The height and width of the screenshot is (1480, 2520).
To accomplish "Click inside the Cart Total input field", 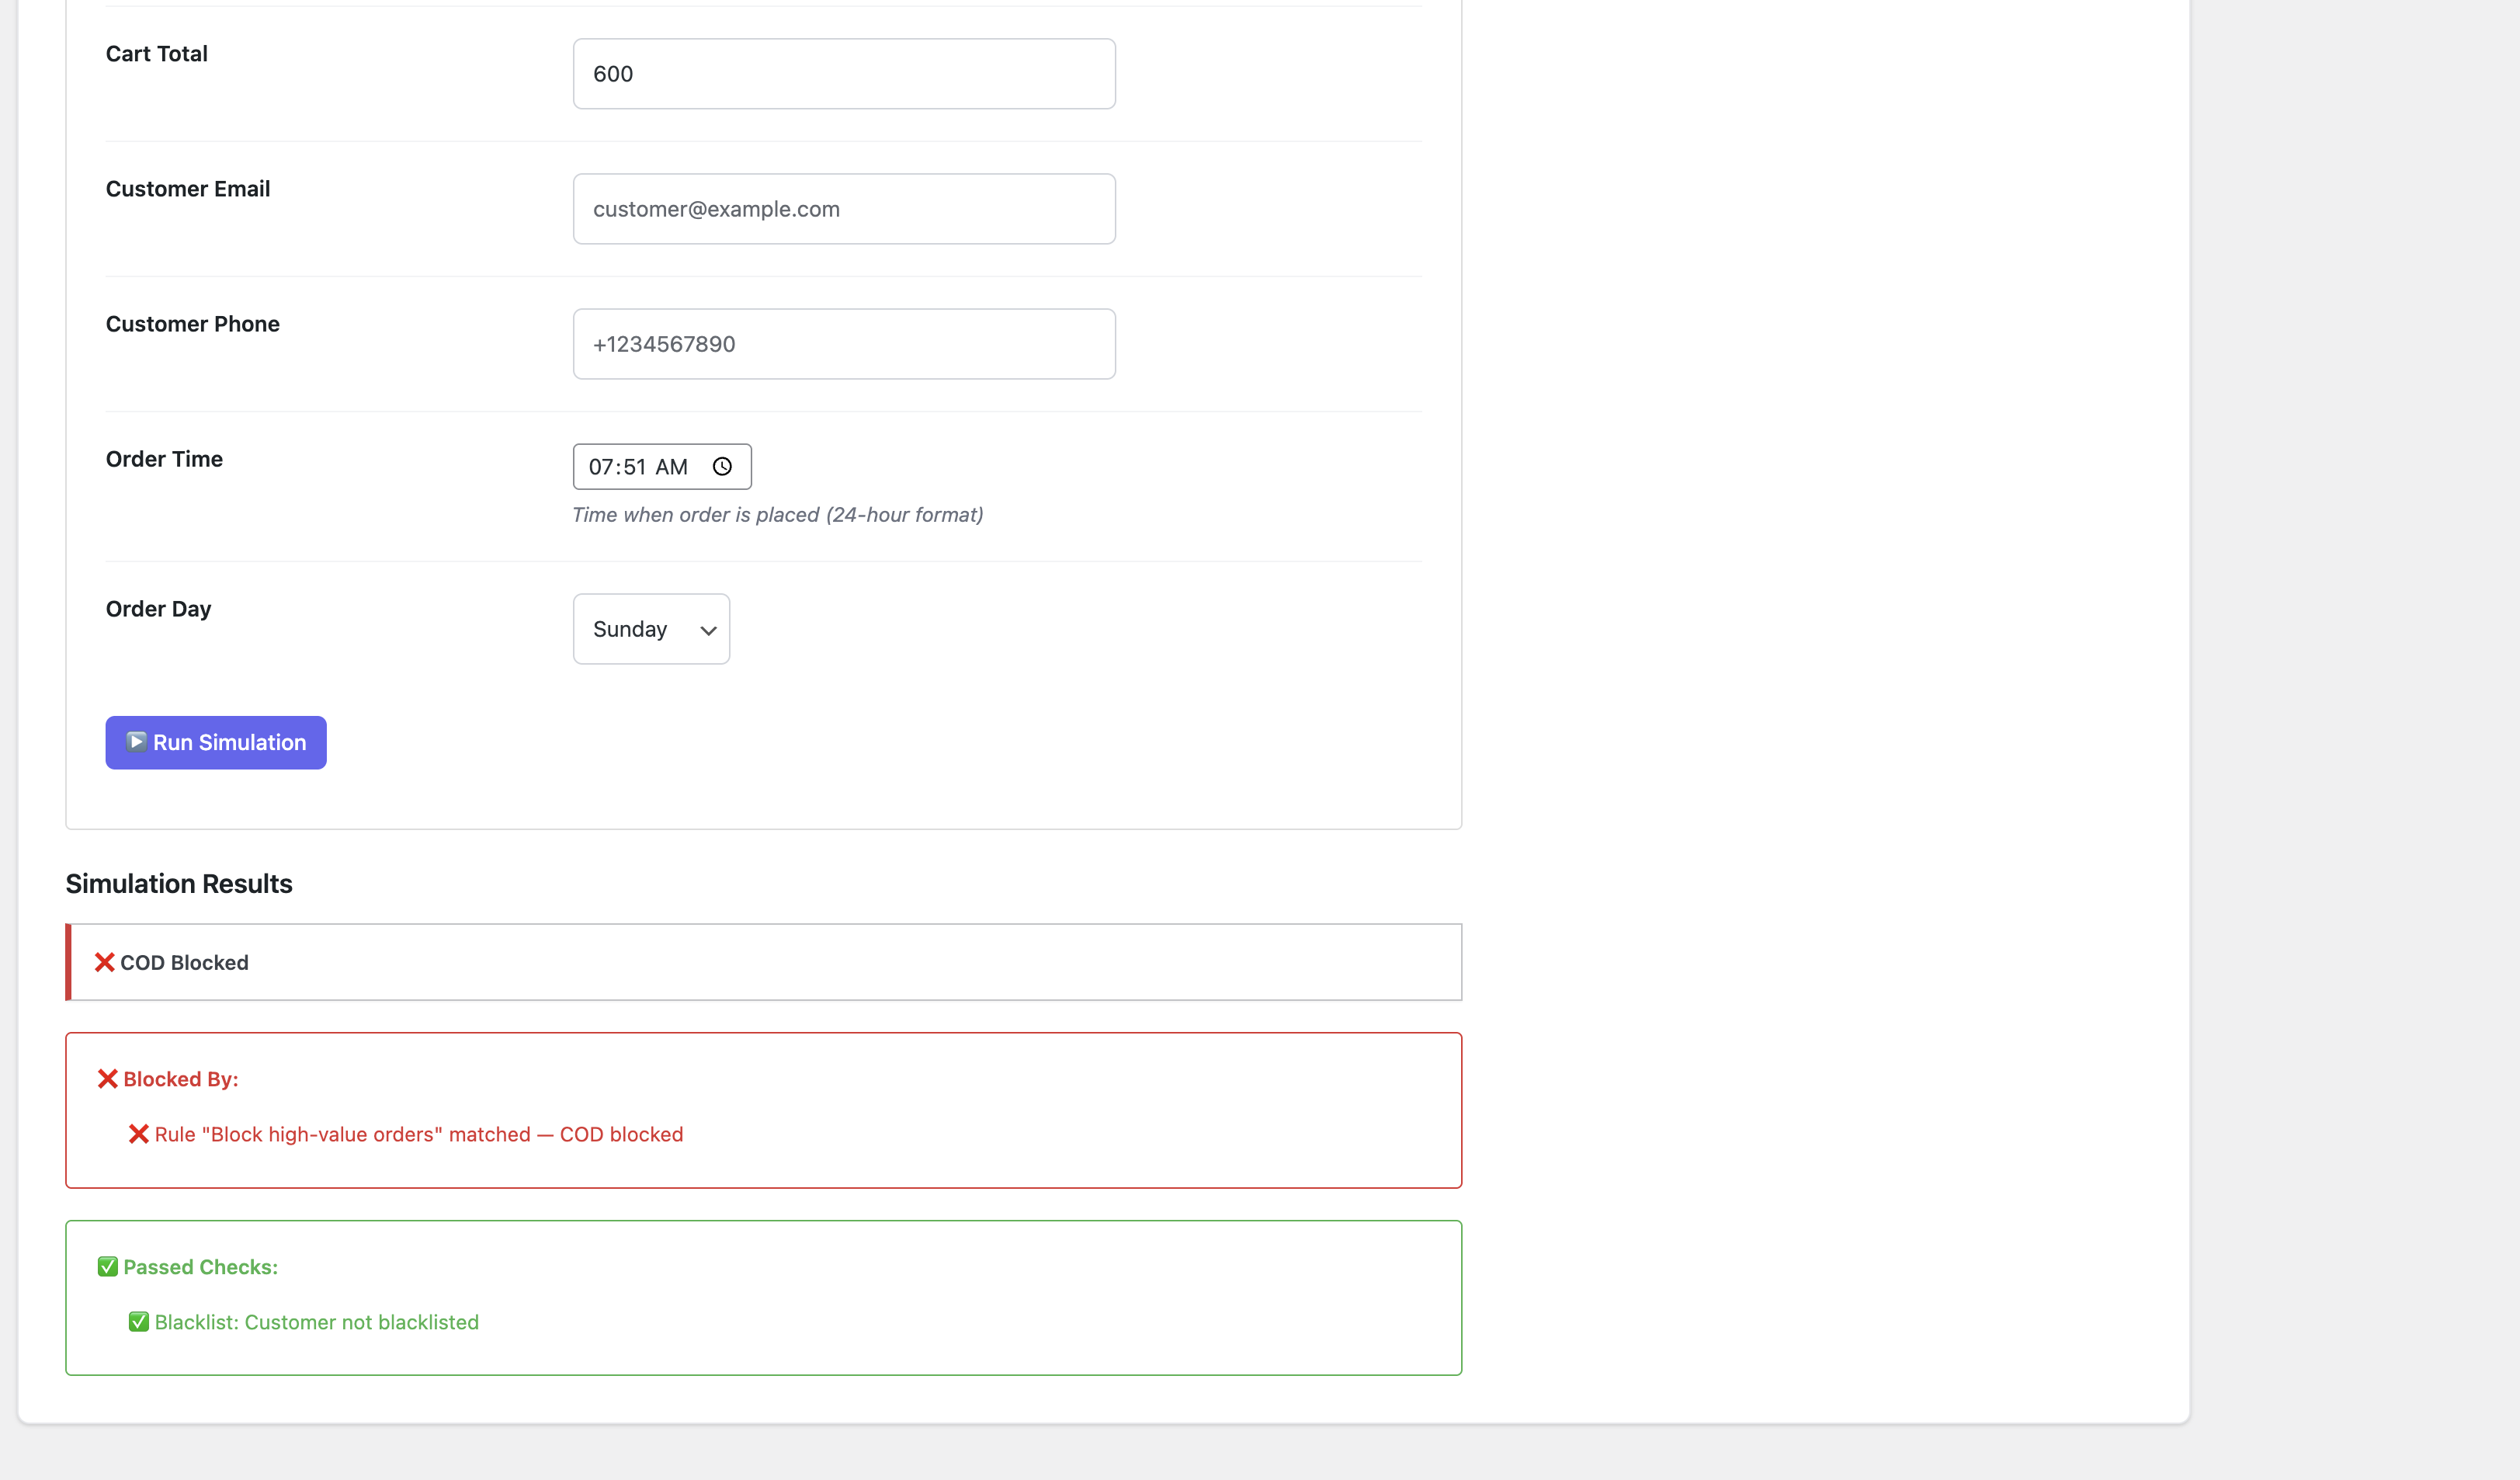I will pos(843,73).
